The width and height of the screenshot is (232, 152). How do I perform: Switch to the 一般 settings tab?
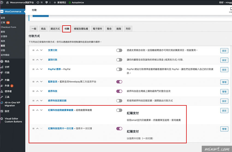(x=34, y=29)
